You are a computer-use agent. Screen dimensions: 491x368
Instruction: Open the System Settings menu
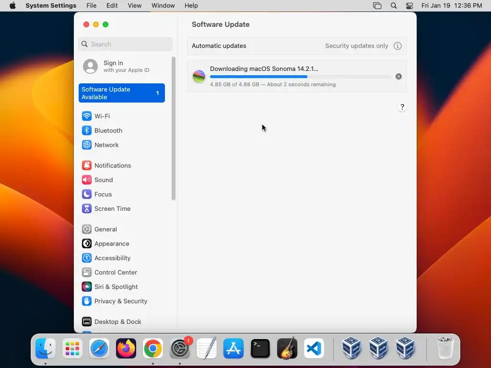click(51, 6)
